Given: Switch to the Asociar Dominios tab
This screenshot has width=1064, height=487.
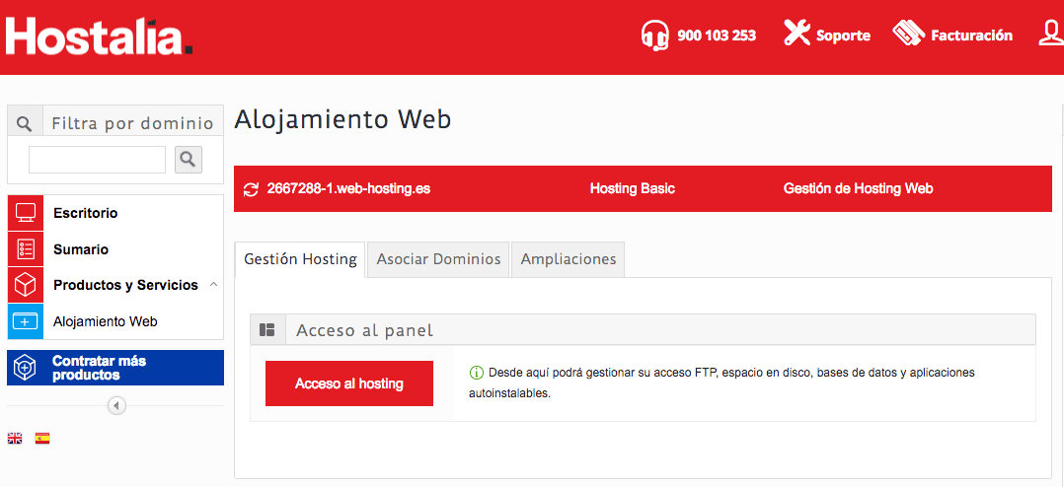Looking at the screenshot, I should (x=438, y=259).
